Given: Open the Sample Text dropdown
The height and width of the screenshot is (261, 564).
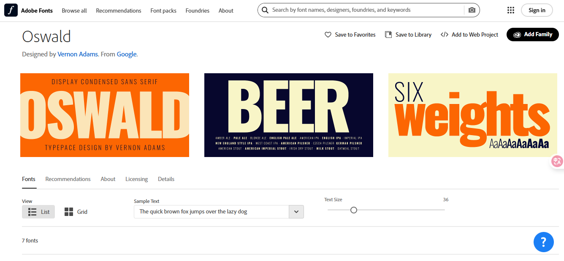Looking at the screenshot, I should click(x=296, y=211).
